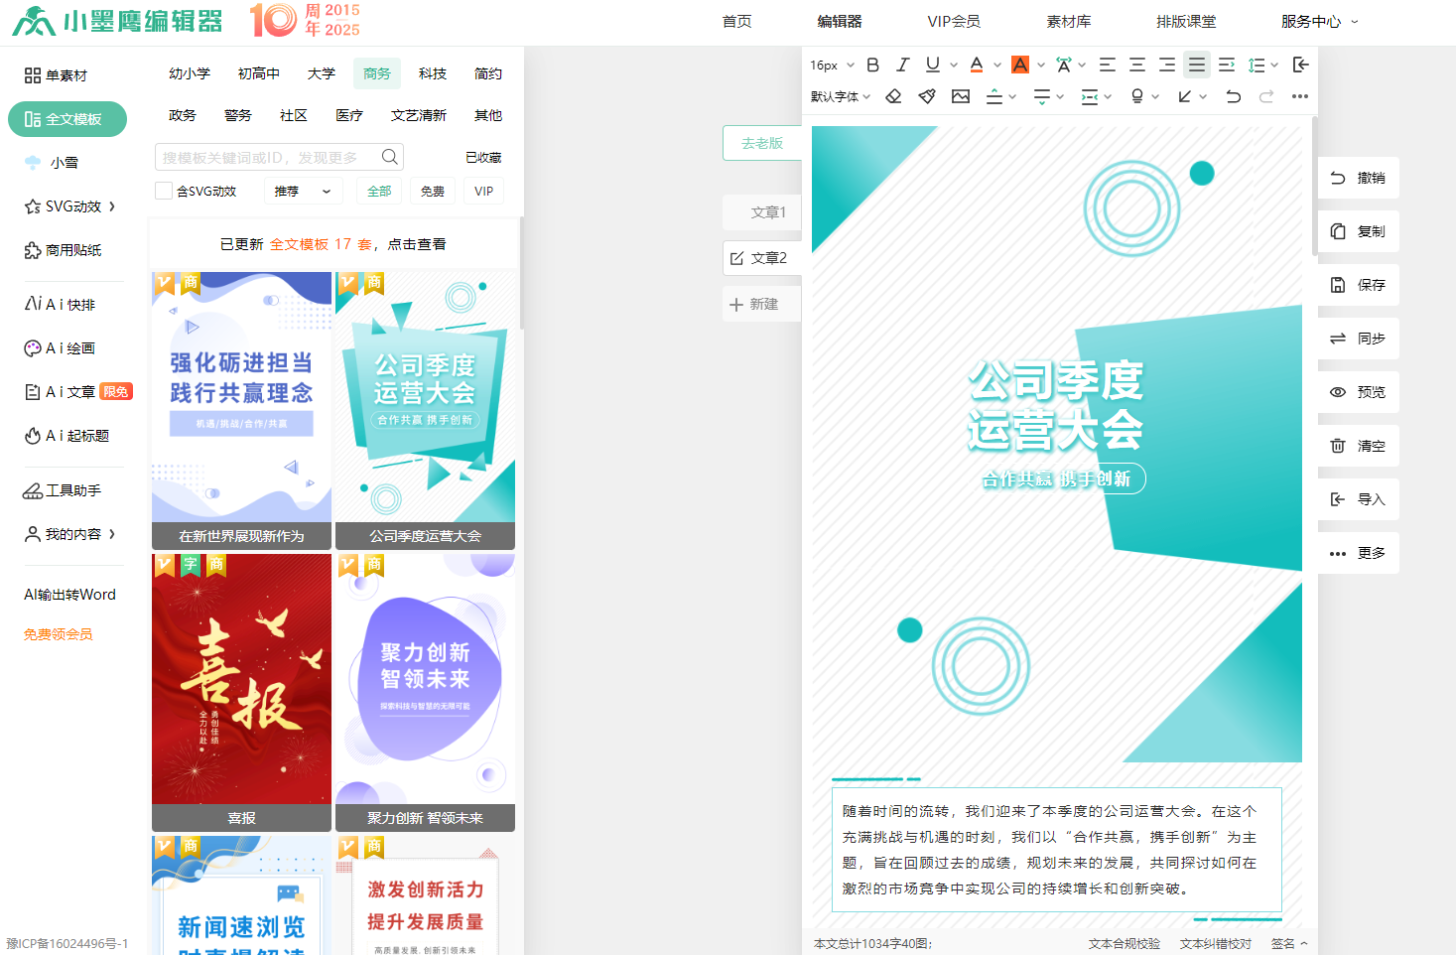Image resolution: width=1456 pixels, height=955 pixels.
Task: Select the VIP filter option
Action: click(x=483, y=192)
